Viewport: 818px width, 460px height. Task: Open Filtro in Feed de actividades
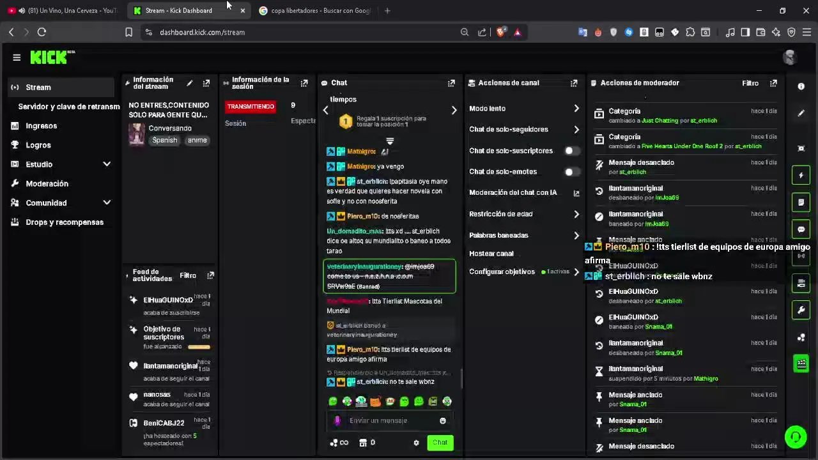[x=188, y=275]
